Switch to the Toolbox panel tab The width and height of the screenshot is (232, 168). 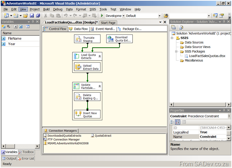point(26,152)
